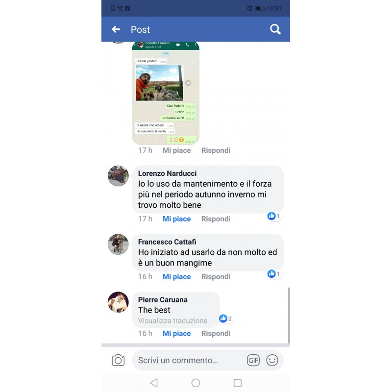Screen dimensions: 392x392
Task: Expand Visualizza traduzione under The best
Action: click(x=173, y=320)
